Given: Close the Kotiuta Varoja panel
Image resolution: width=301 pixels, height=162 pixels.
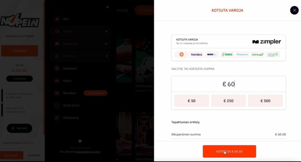Looking at the screenshot, I should (x=294, y=10).
